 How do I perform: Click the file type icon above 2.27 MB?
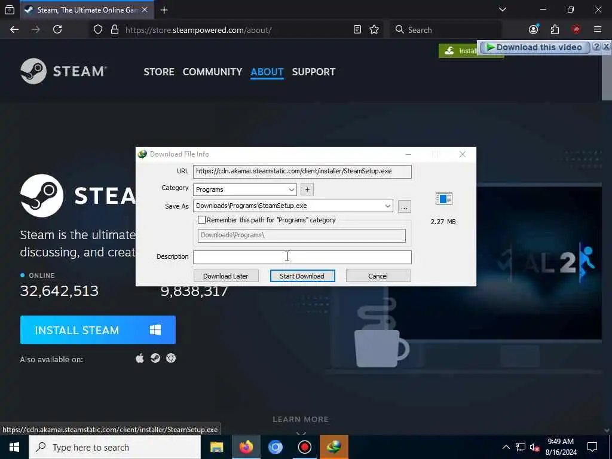click(x=444, y=199)
